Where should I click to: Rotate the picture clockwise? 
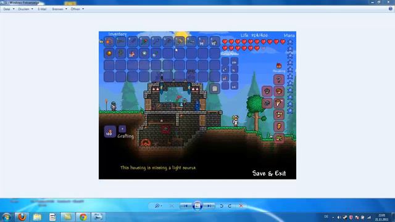coord(230,205)
